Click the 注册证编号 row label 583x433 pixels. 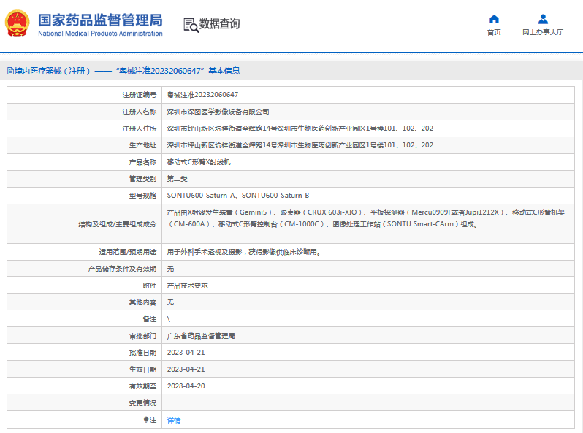tap(140, 95)
